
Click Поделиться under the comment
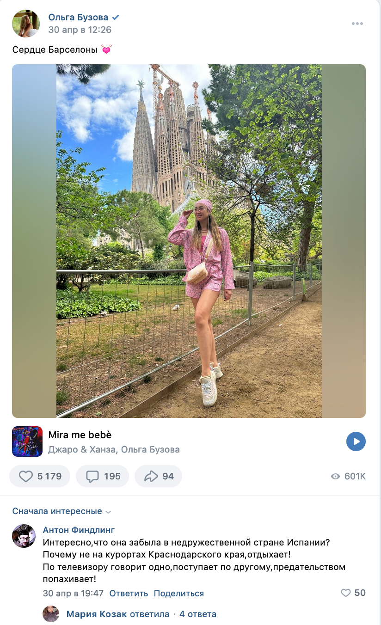(x=178, y=593)
